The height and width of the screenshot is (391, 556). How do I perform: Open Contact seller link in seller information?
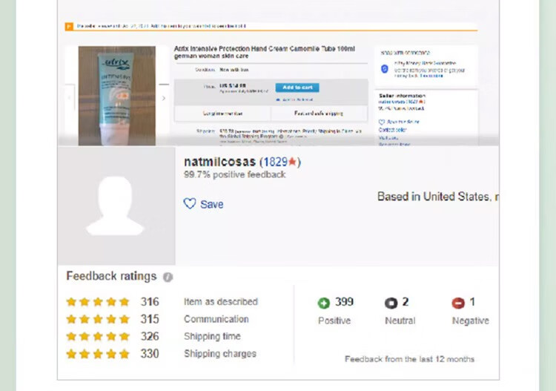392,130
